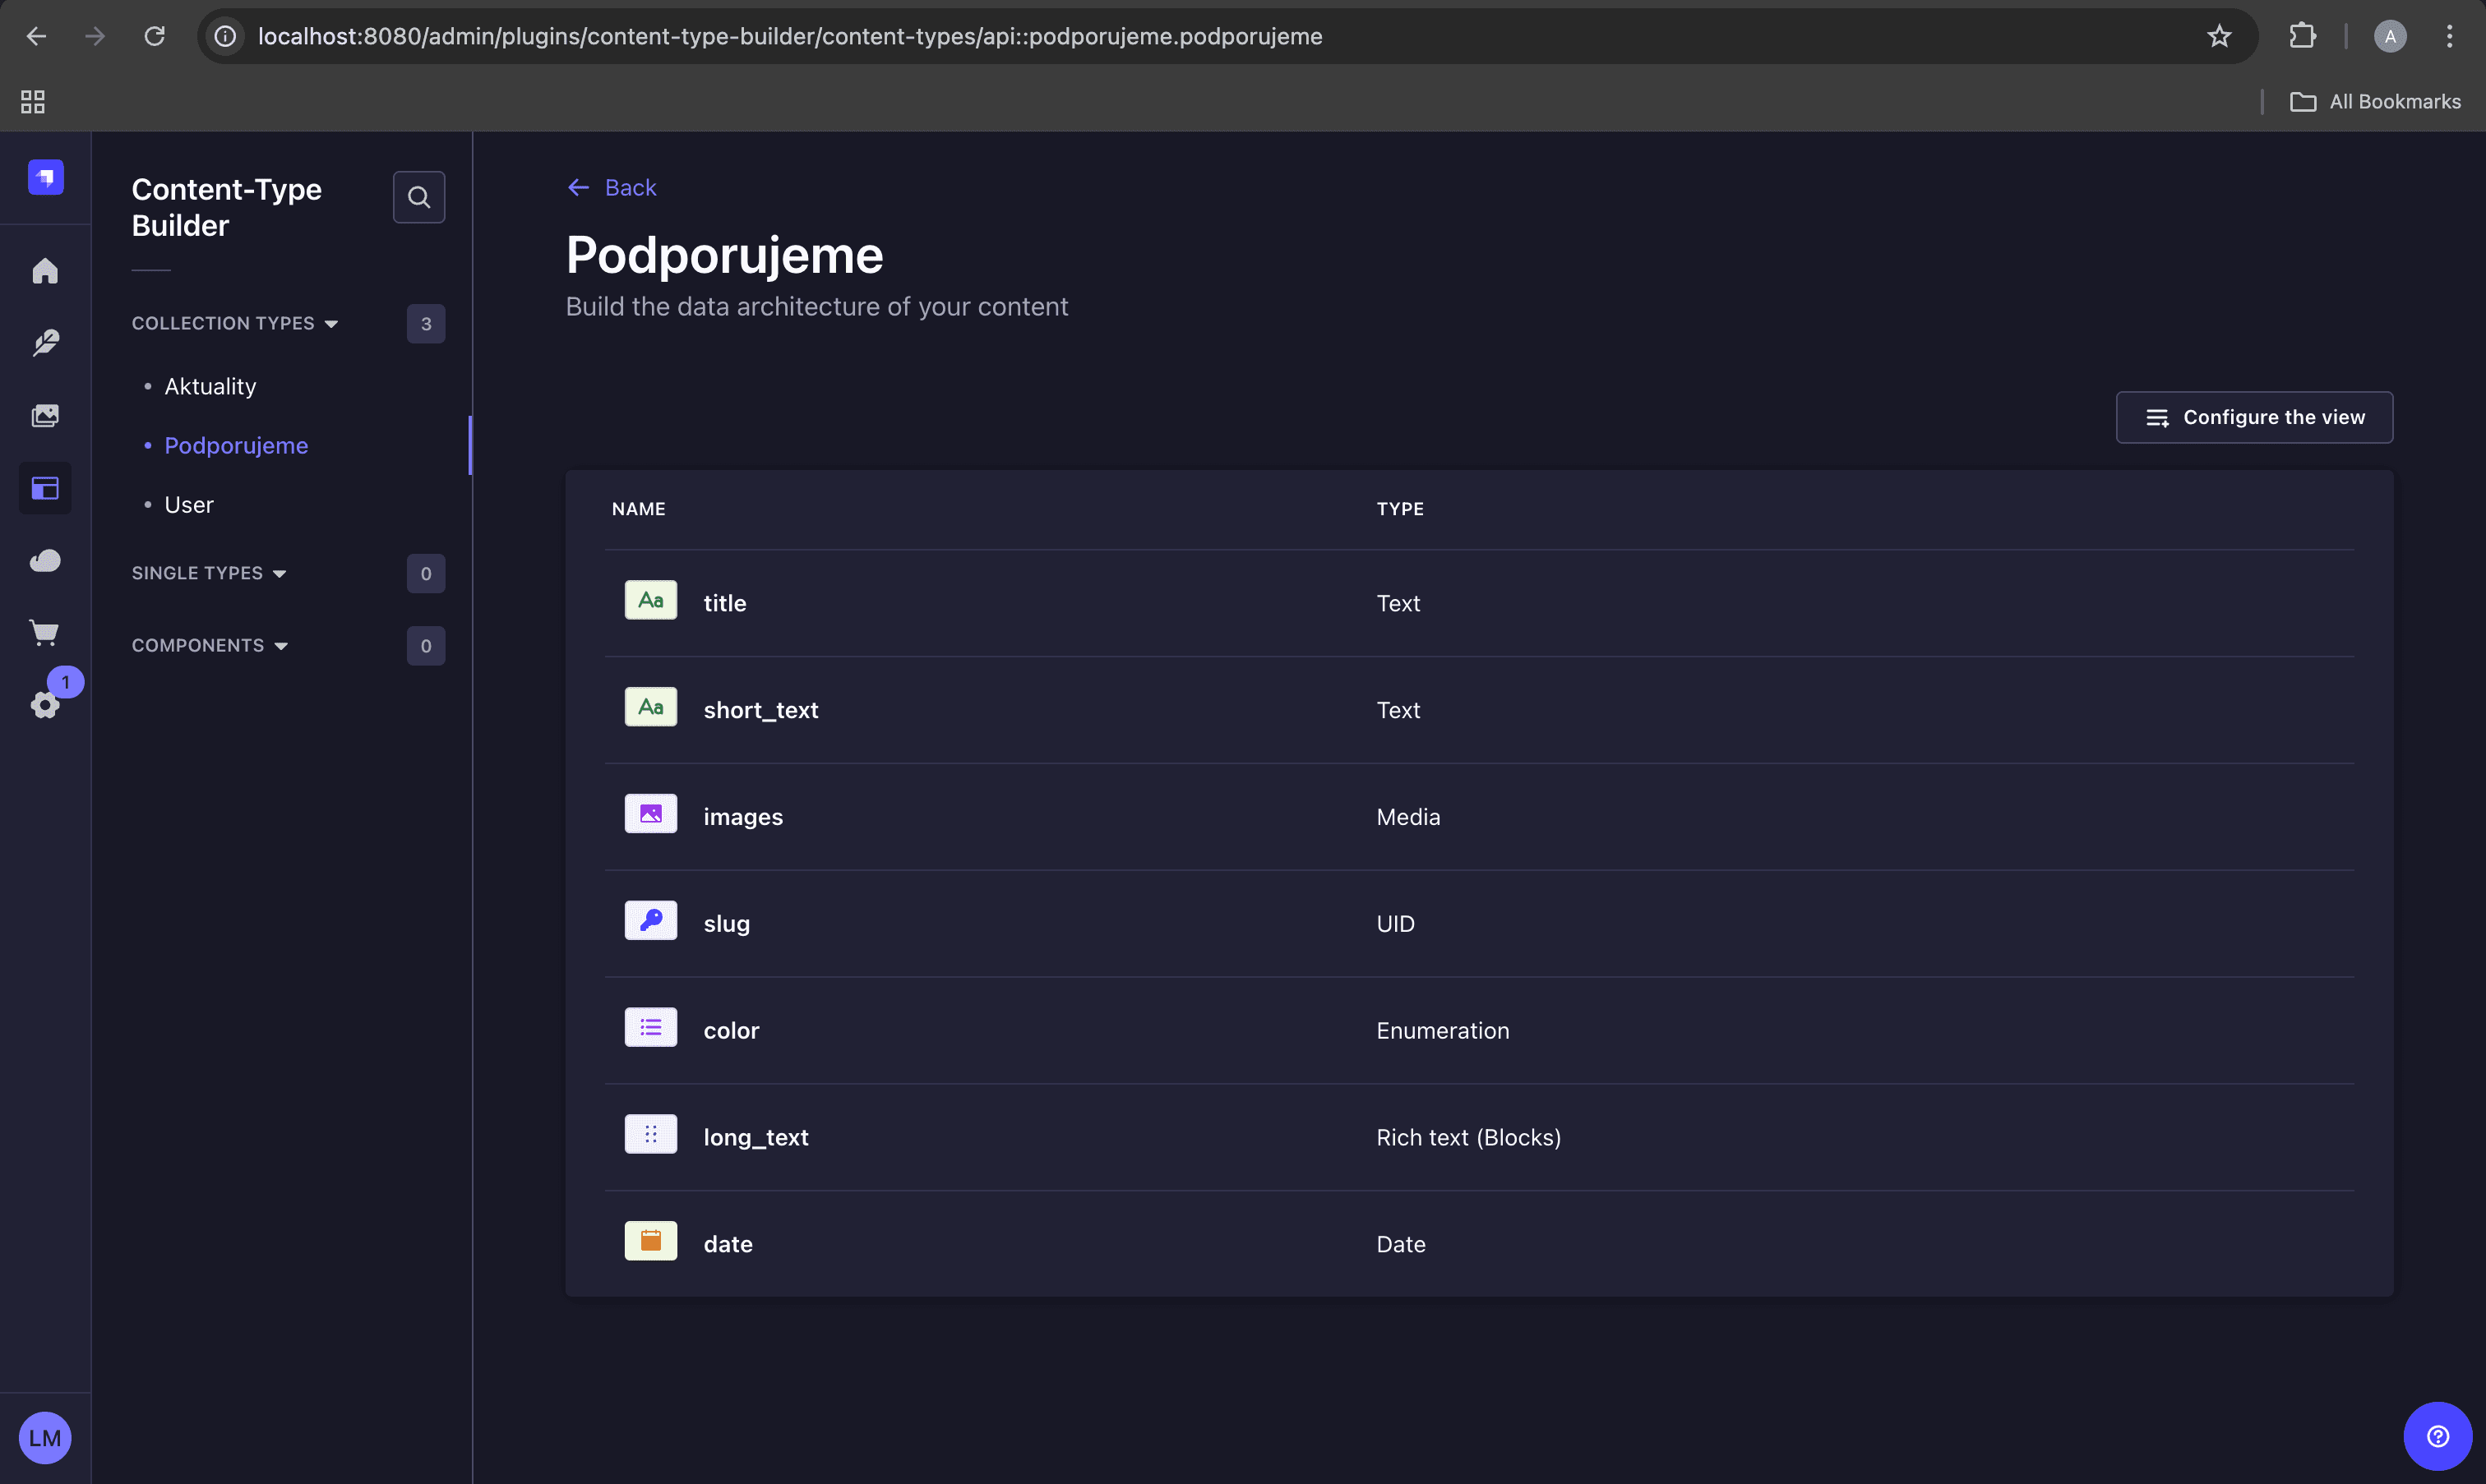Click the Collection Types count badge 3
Image resolution: width=2486 pixels, height=1484 pixels.
point(425,323)
